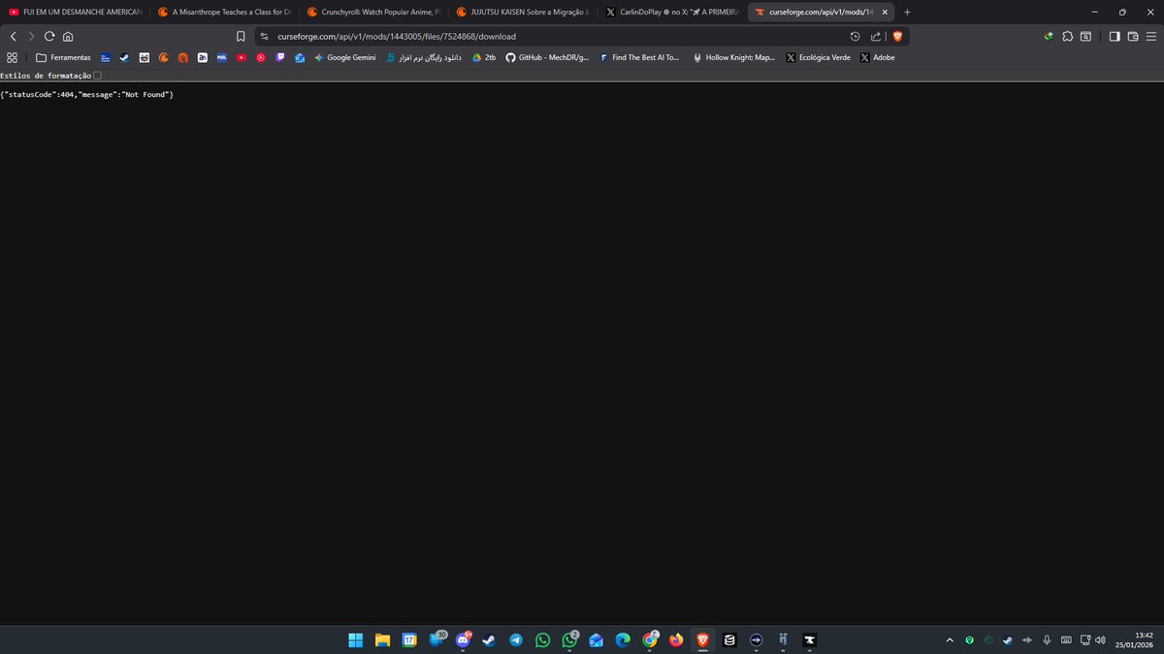Screen dimensions: 1164x654
Task: Open the Adobe bookmark
Action: (x=877, y=57)
